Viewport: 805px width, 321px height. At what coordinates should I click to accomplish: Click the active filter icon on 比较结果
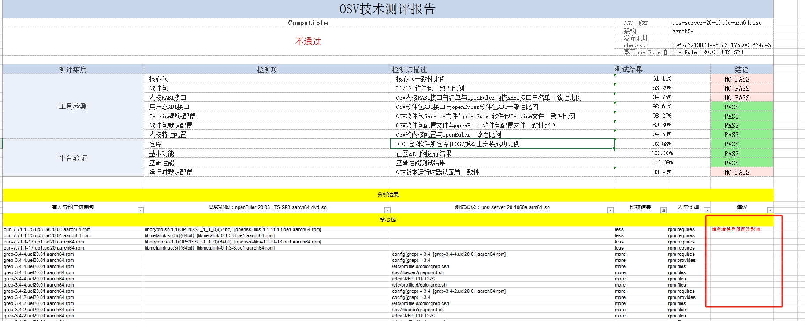click(x=663, y=210)
